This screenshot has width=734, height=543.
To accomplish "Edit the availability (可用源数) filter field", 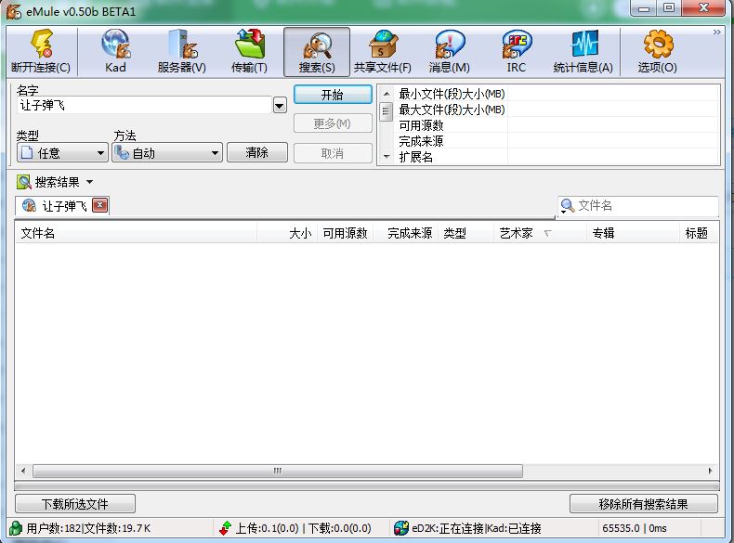I will (613, 125).
